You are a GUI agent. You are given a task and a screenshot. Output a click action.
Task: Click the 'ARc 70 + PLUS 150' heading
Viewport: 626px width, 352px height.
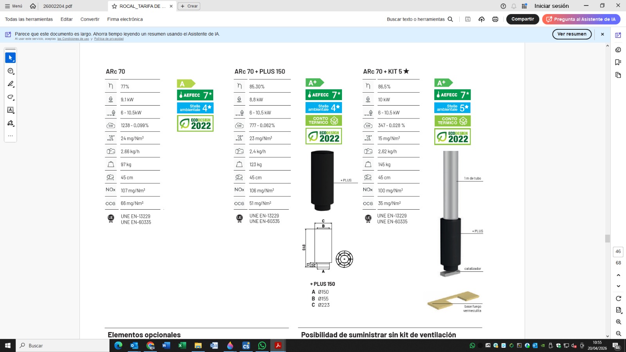tap(260, 72)
